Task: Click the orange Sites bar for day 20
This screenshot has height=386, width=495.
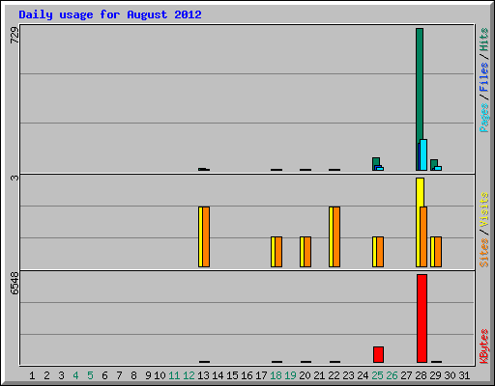Action: [x=307, y=252]
